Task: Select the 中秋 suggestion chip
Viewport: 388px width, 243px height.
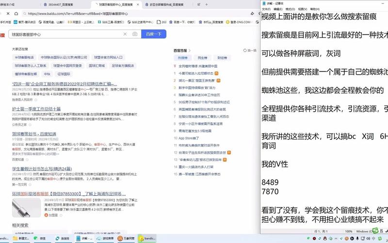Action: (47, 74)
